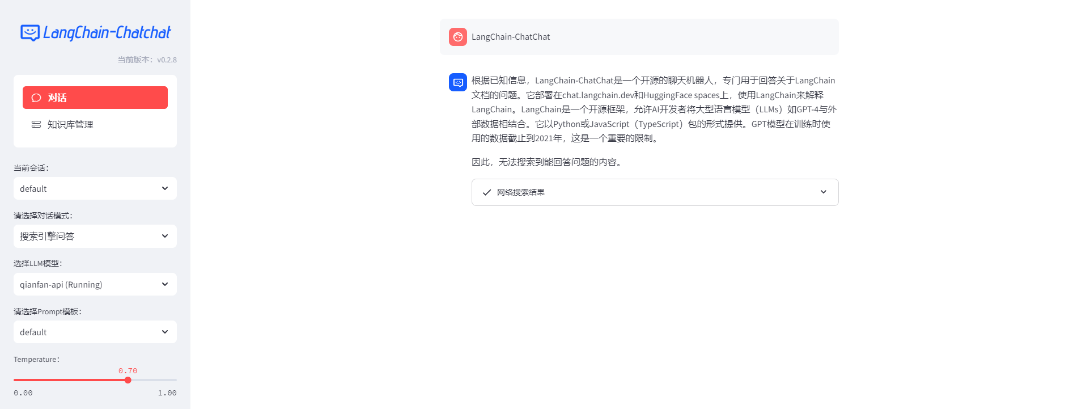Click the assistant answer starting with 根据已知信息

click(654, 109)
